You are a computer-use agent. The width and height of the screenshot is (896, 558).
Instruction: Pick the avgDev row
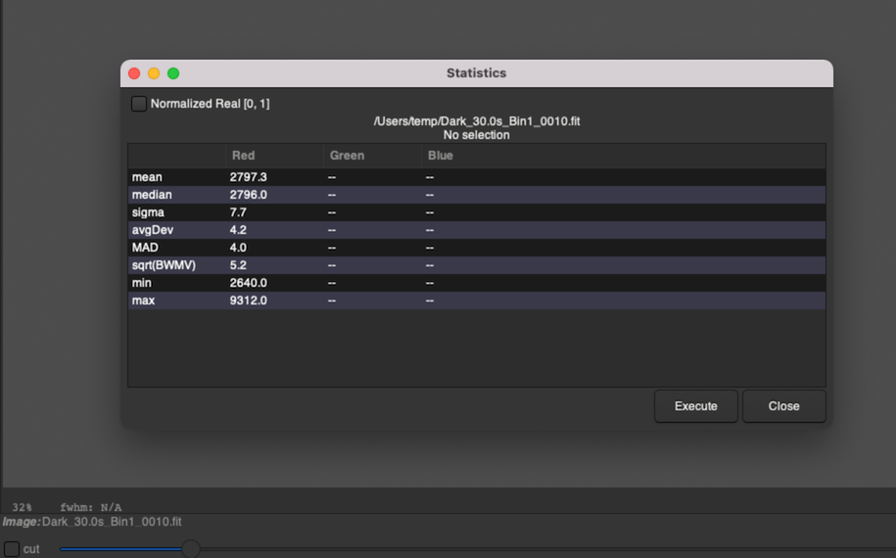pyautogui.click(x=152, y=230)
